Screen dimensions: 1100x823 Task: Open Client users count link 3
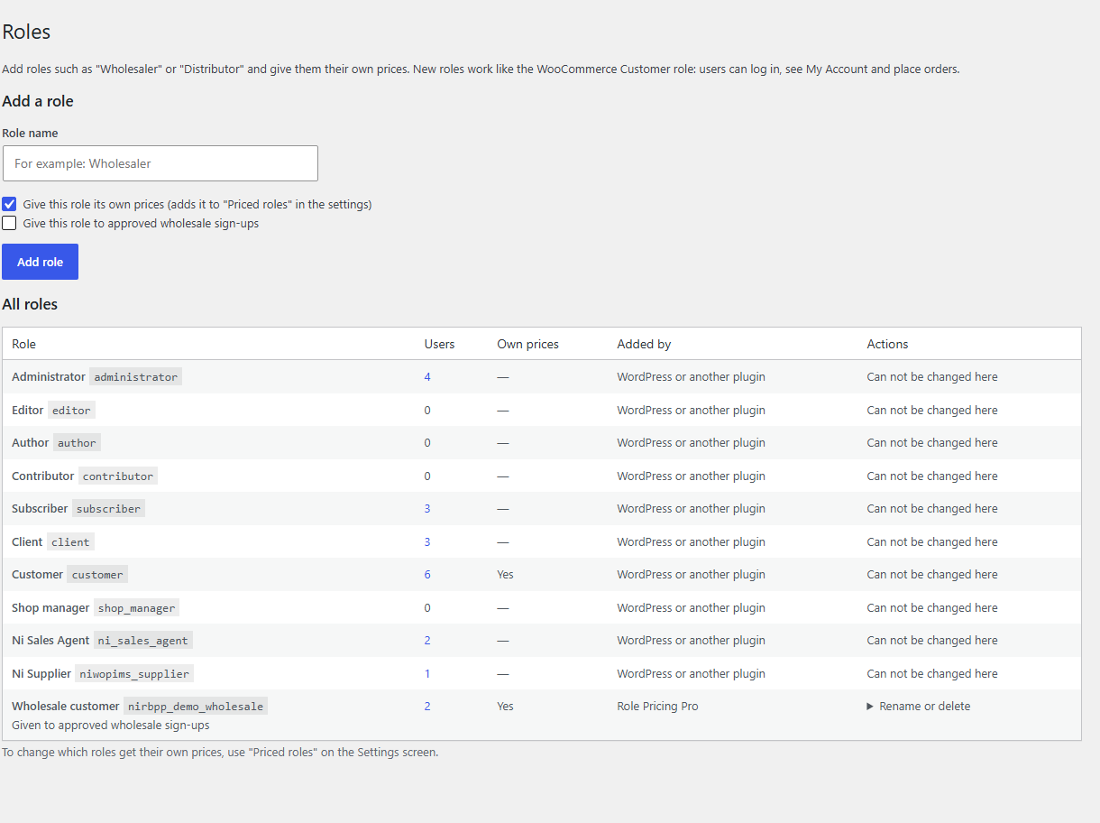pyautogui.click(x=427, y=542)
